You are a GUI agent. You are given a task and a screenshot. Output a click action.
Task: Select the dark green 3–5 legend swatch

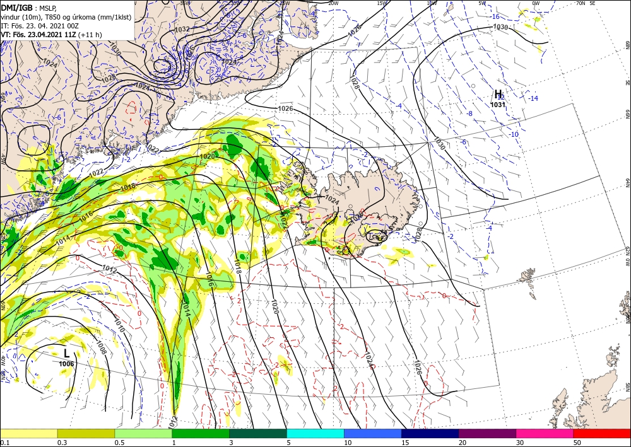[258, 433]
